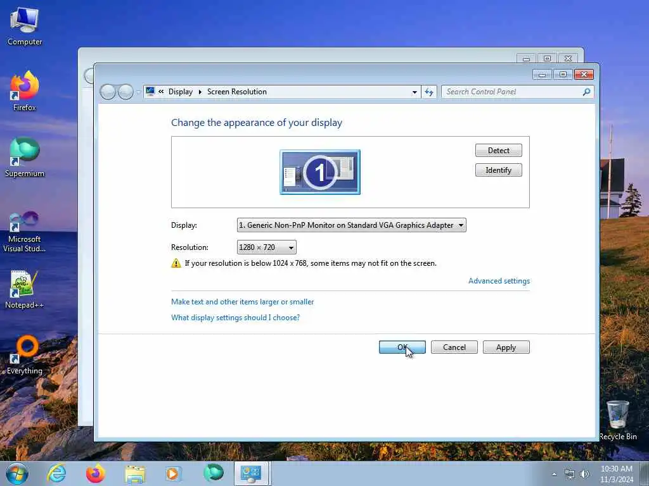Open the Notepad++ desktop shortcut
The height and width of the screenshot is (486, 649).
click(x=25, y=289)
